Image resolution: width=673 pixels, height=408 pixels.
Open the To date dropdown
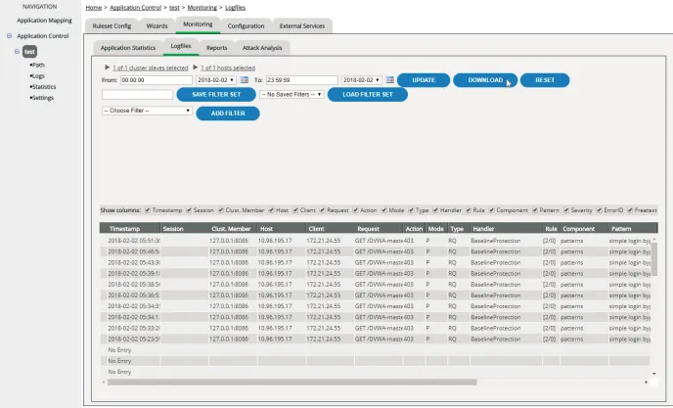coord(361,80)
